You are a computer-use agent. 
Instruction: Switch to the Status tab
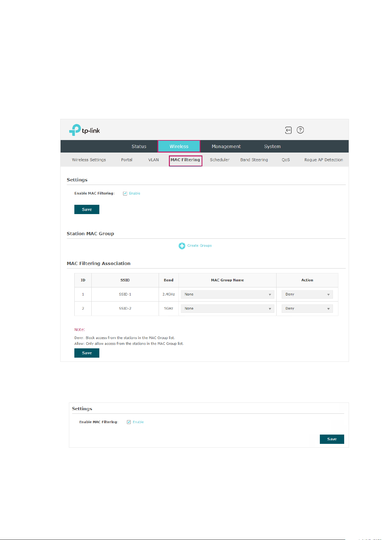(x=139, y=146)
